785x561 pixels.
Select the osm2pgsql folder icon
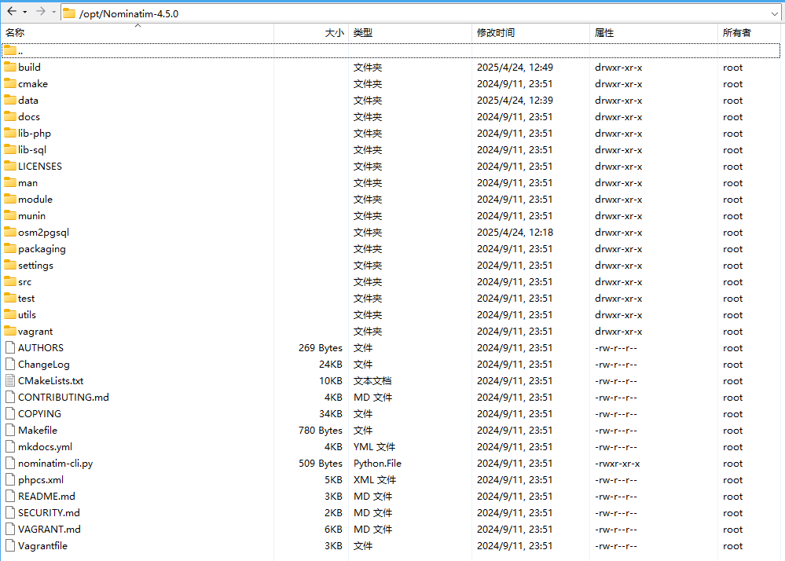tap(10, 232)
